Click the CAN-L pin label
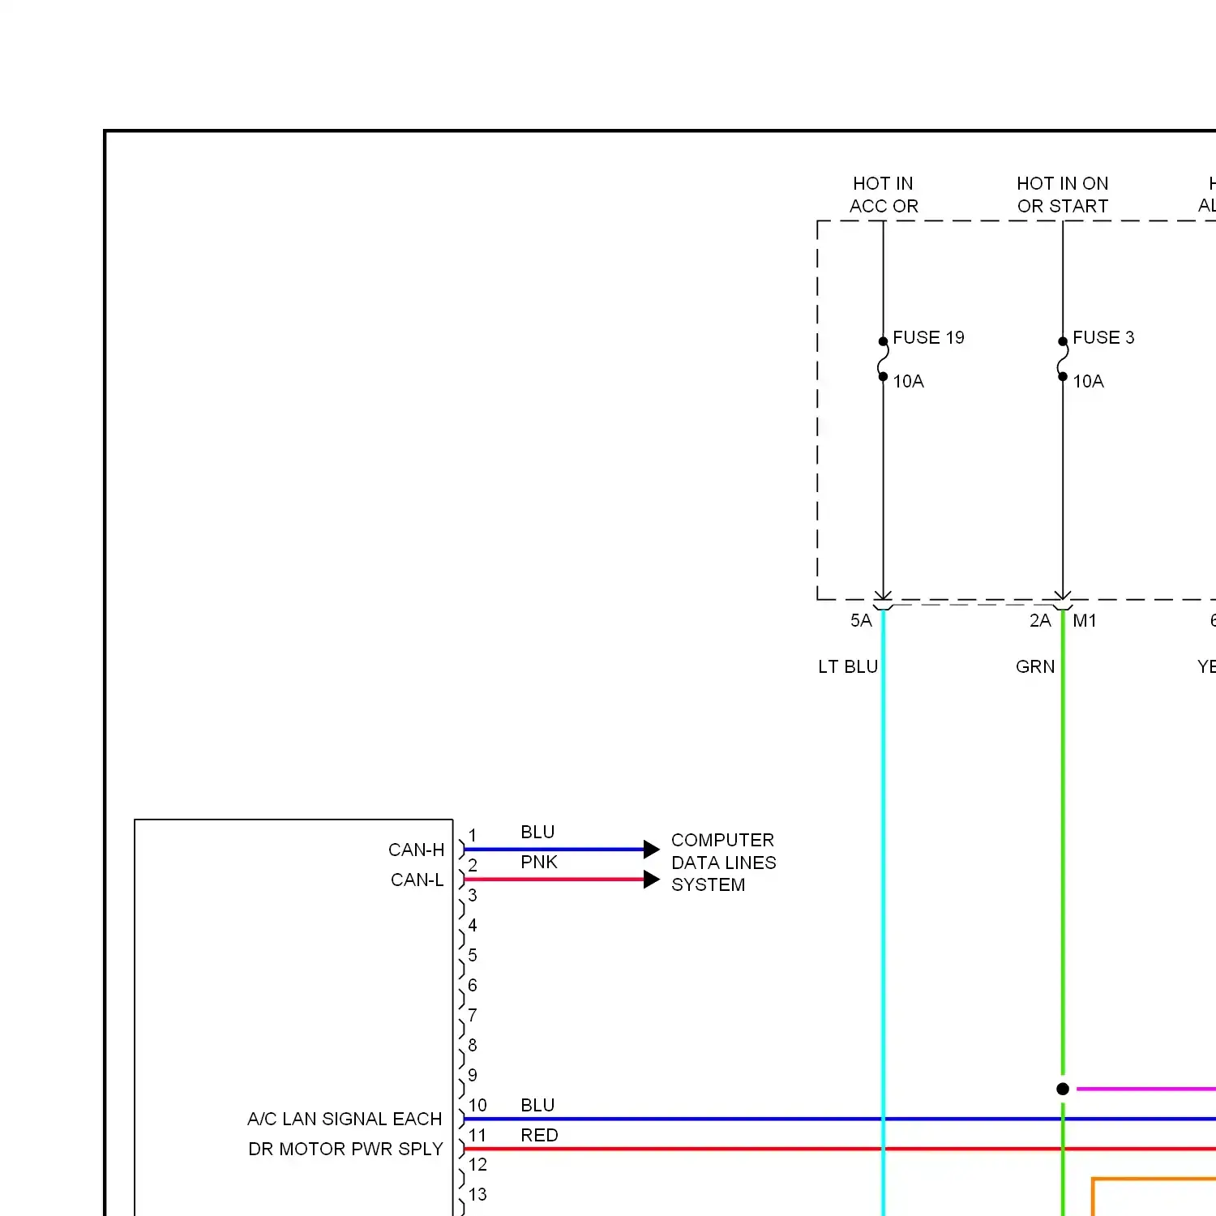This screenshot has width=1216, height=1216. click(x=417, y=880)
